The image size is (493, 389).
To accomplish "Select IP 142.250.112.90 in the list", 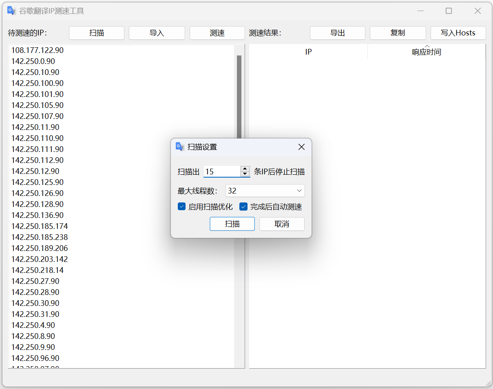I will click(38, 160).
